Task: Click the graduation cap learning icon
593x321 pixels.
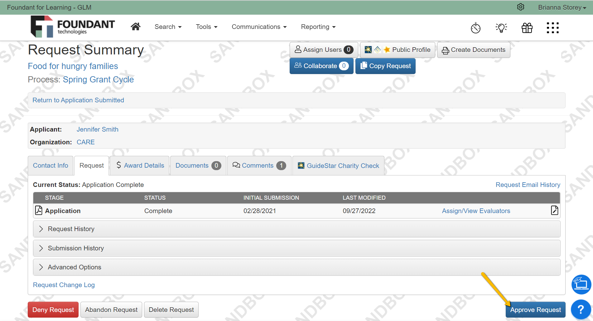Action: click(x=581, y=284)
